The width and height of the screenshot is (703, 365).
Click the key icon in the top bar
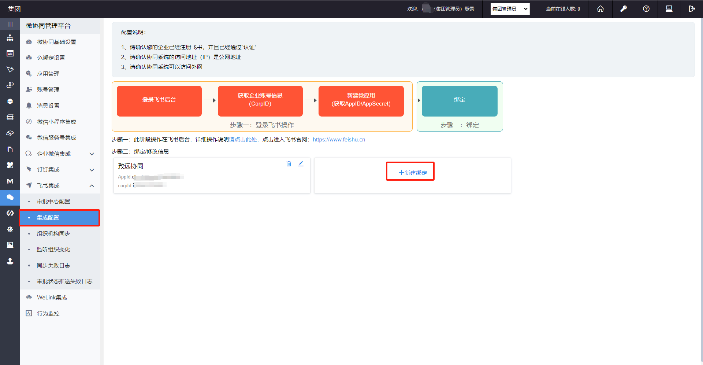(x=624, y=9)
